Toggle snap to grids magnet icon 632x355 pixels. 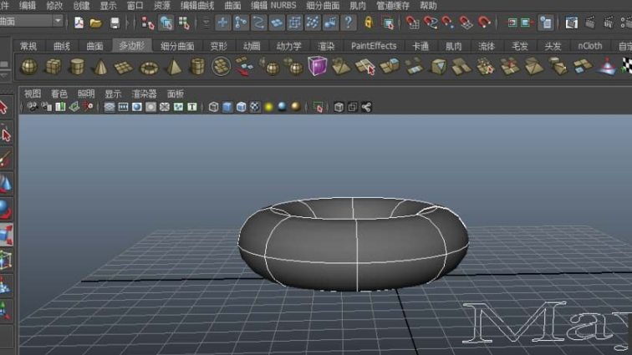pos(411,23)
